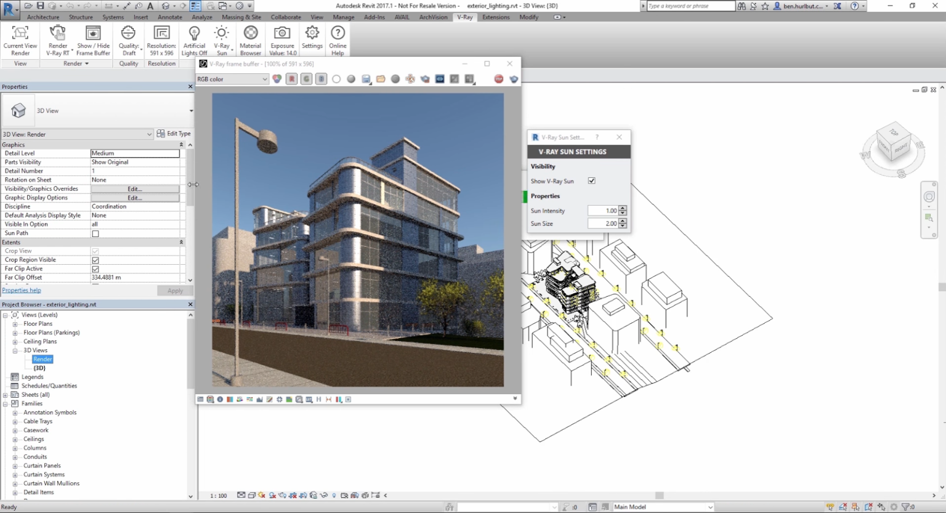The height and width of the screenshot is (513, 946).
Task: Toggle Sun Path checkbox in Properties
Action: (x=95, y=234)
